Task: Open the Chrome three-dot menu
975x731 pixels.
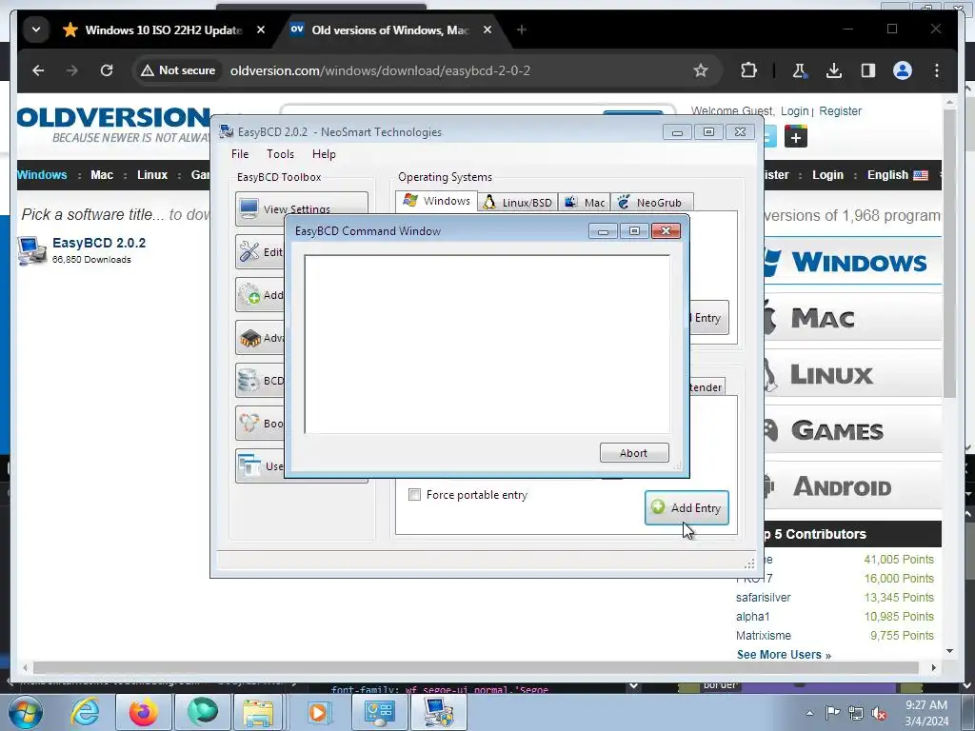Action: 937,70
